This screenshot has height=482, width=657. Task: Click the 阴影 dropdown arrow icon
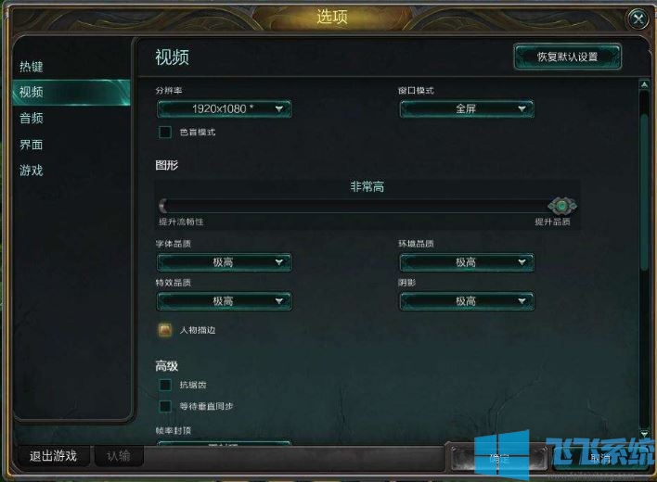(522, 301)
